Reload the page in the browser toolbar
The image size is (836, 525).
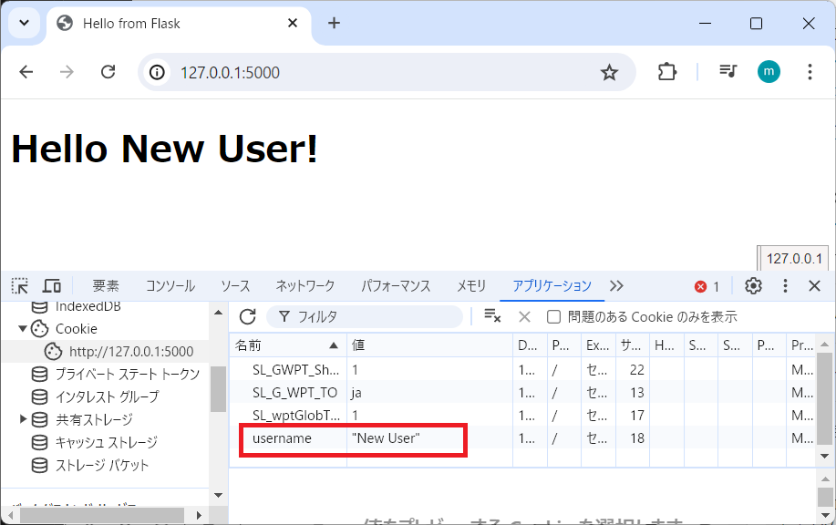click(108, 73)
